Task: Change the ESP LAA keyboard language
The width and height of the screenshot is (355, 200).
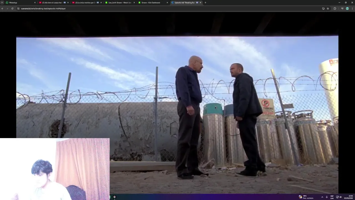Action: click(332, 197)
